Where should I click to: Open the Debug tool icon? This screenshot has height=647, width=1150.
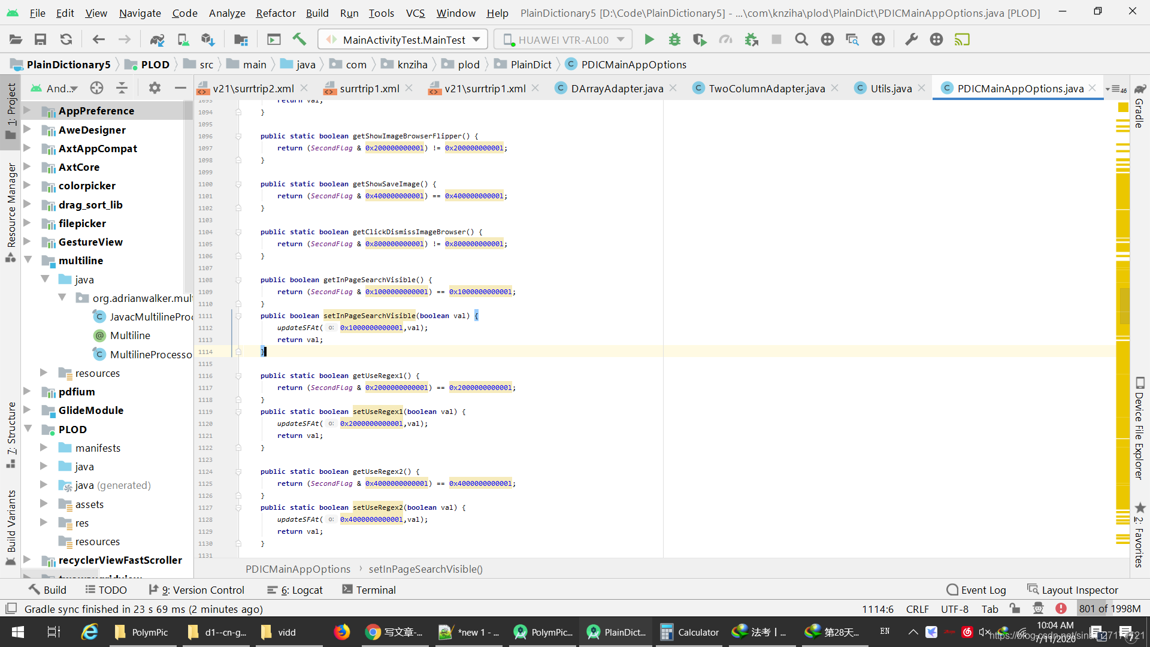(x=674, y=40)
